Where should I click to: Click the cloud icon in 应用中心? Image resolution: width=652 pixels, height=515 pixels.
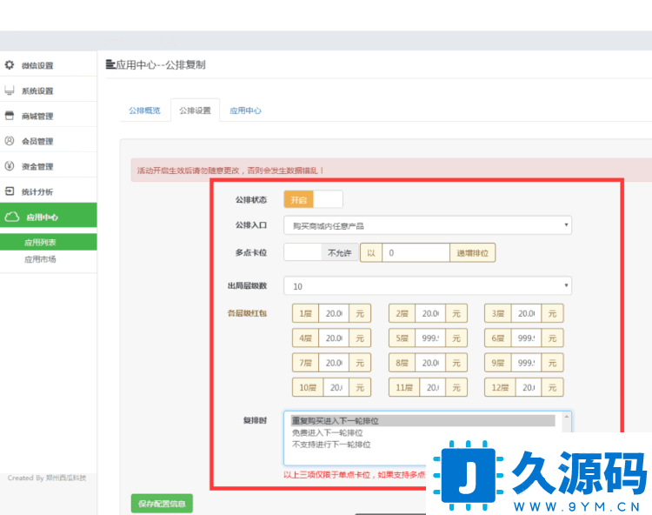point(11,217)
